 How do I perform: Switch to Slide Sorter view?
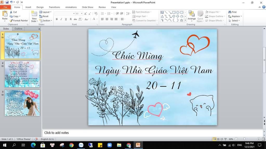point(218,139)
